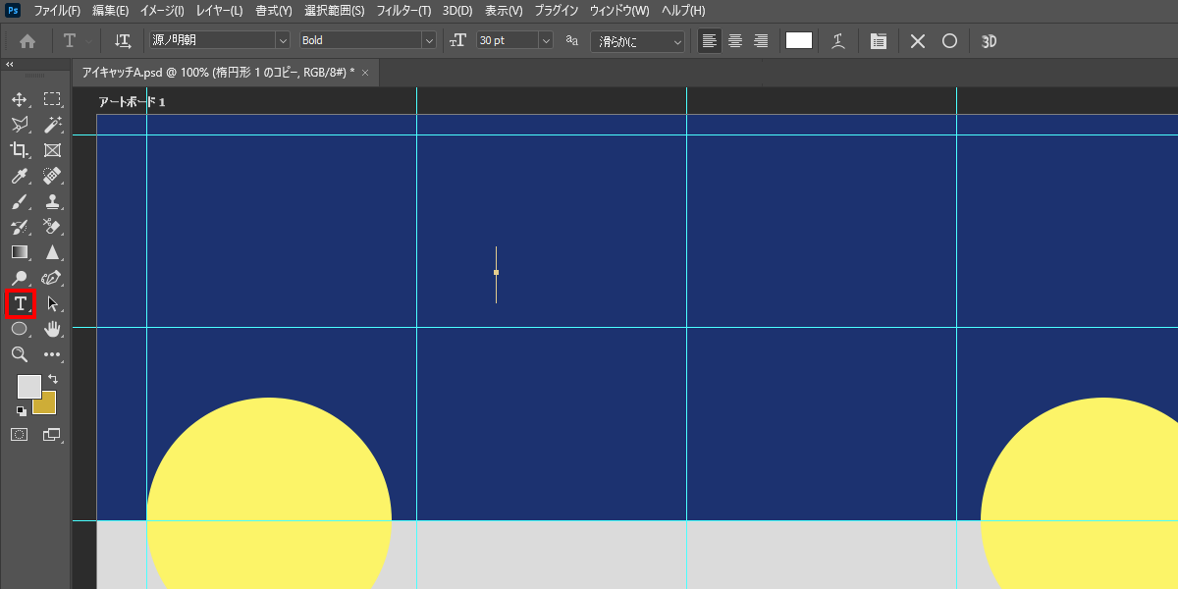Open the ウィンドウ(W) menu
1178x589 pixels.
click(619, 11)
